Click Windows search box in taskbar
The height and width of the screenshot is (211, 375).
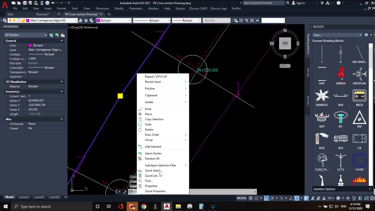point(52,206)
